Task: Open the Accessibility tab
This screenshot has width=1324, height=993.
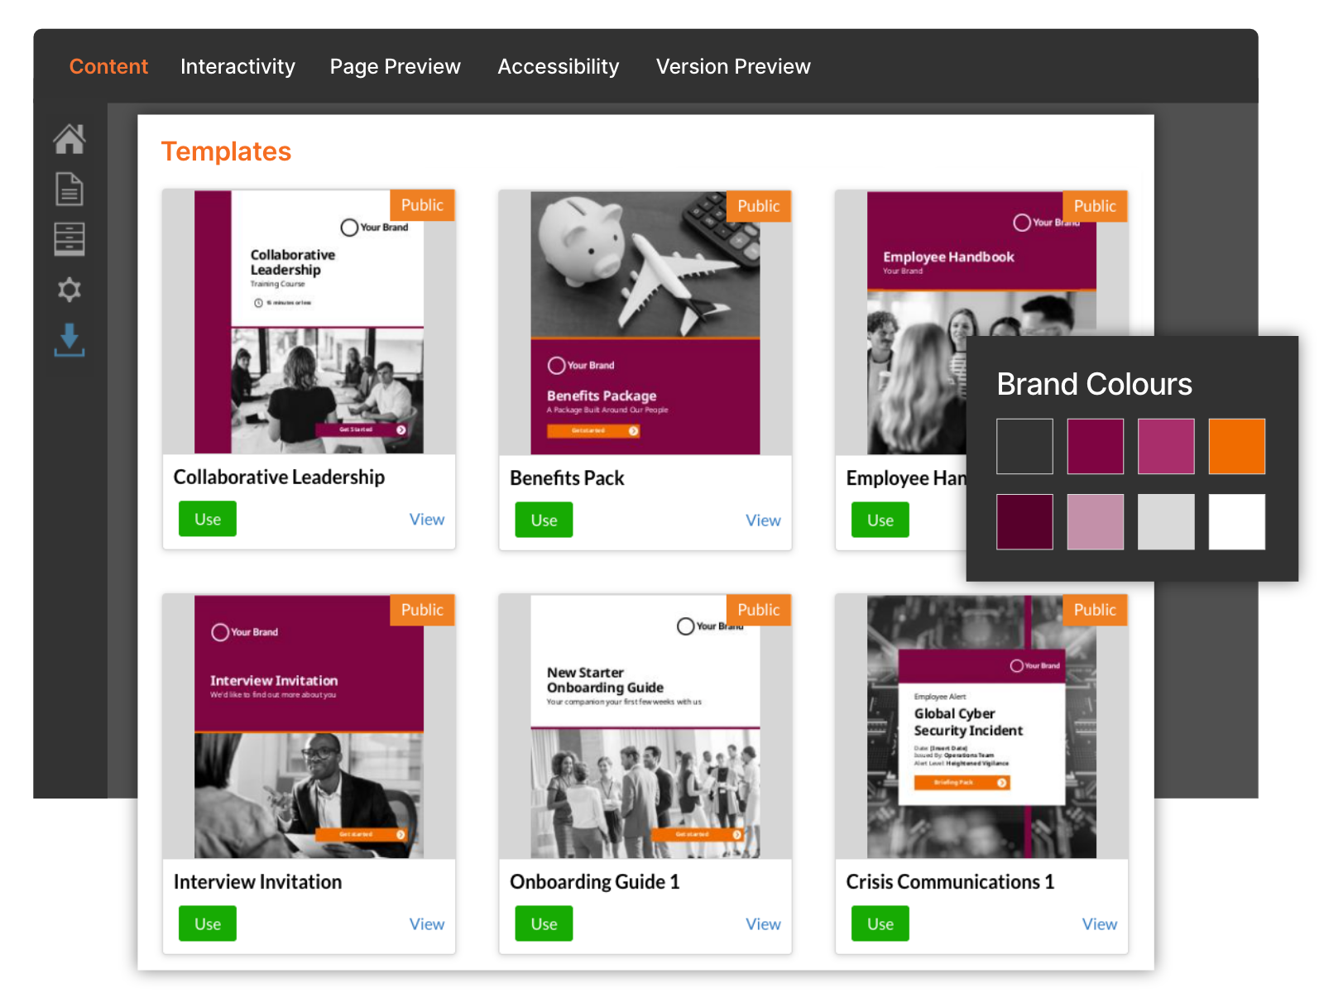Action: [559, 66]
